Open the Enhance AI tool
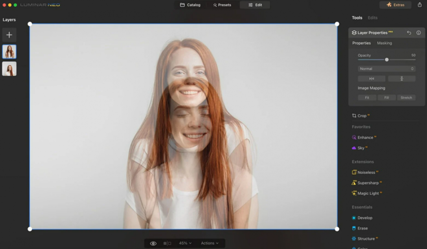427x249 pixels. pyautogui.click(x=364, y=137)
